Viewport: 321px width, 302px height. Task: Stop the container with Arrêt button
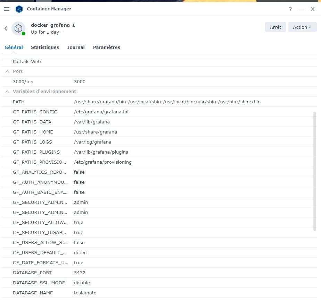(275, 27)
